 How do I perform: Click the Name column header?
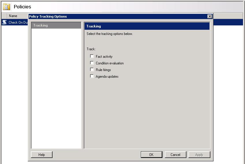18,16
